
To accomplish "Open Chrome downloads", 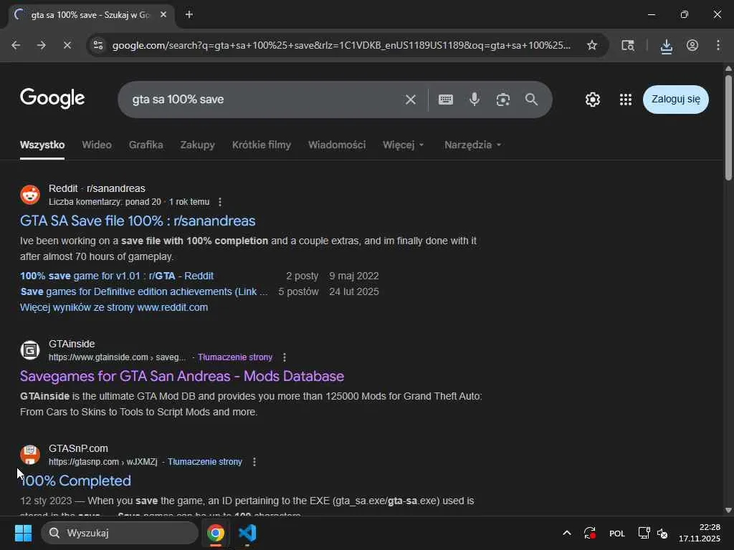I will tap(666, 46).
